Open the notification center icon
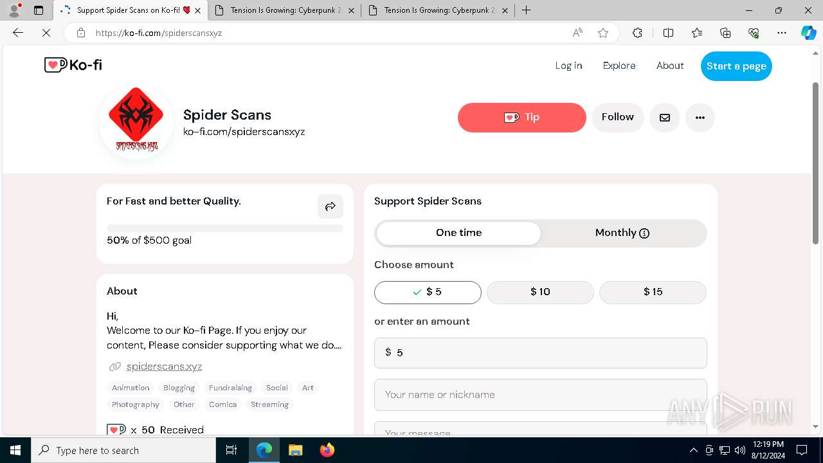This screenshot has height=463, width=823. coord(802,450)
